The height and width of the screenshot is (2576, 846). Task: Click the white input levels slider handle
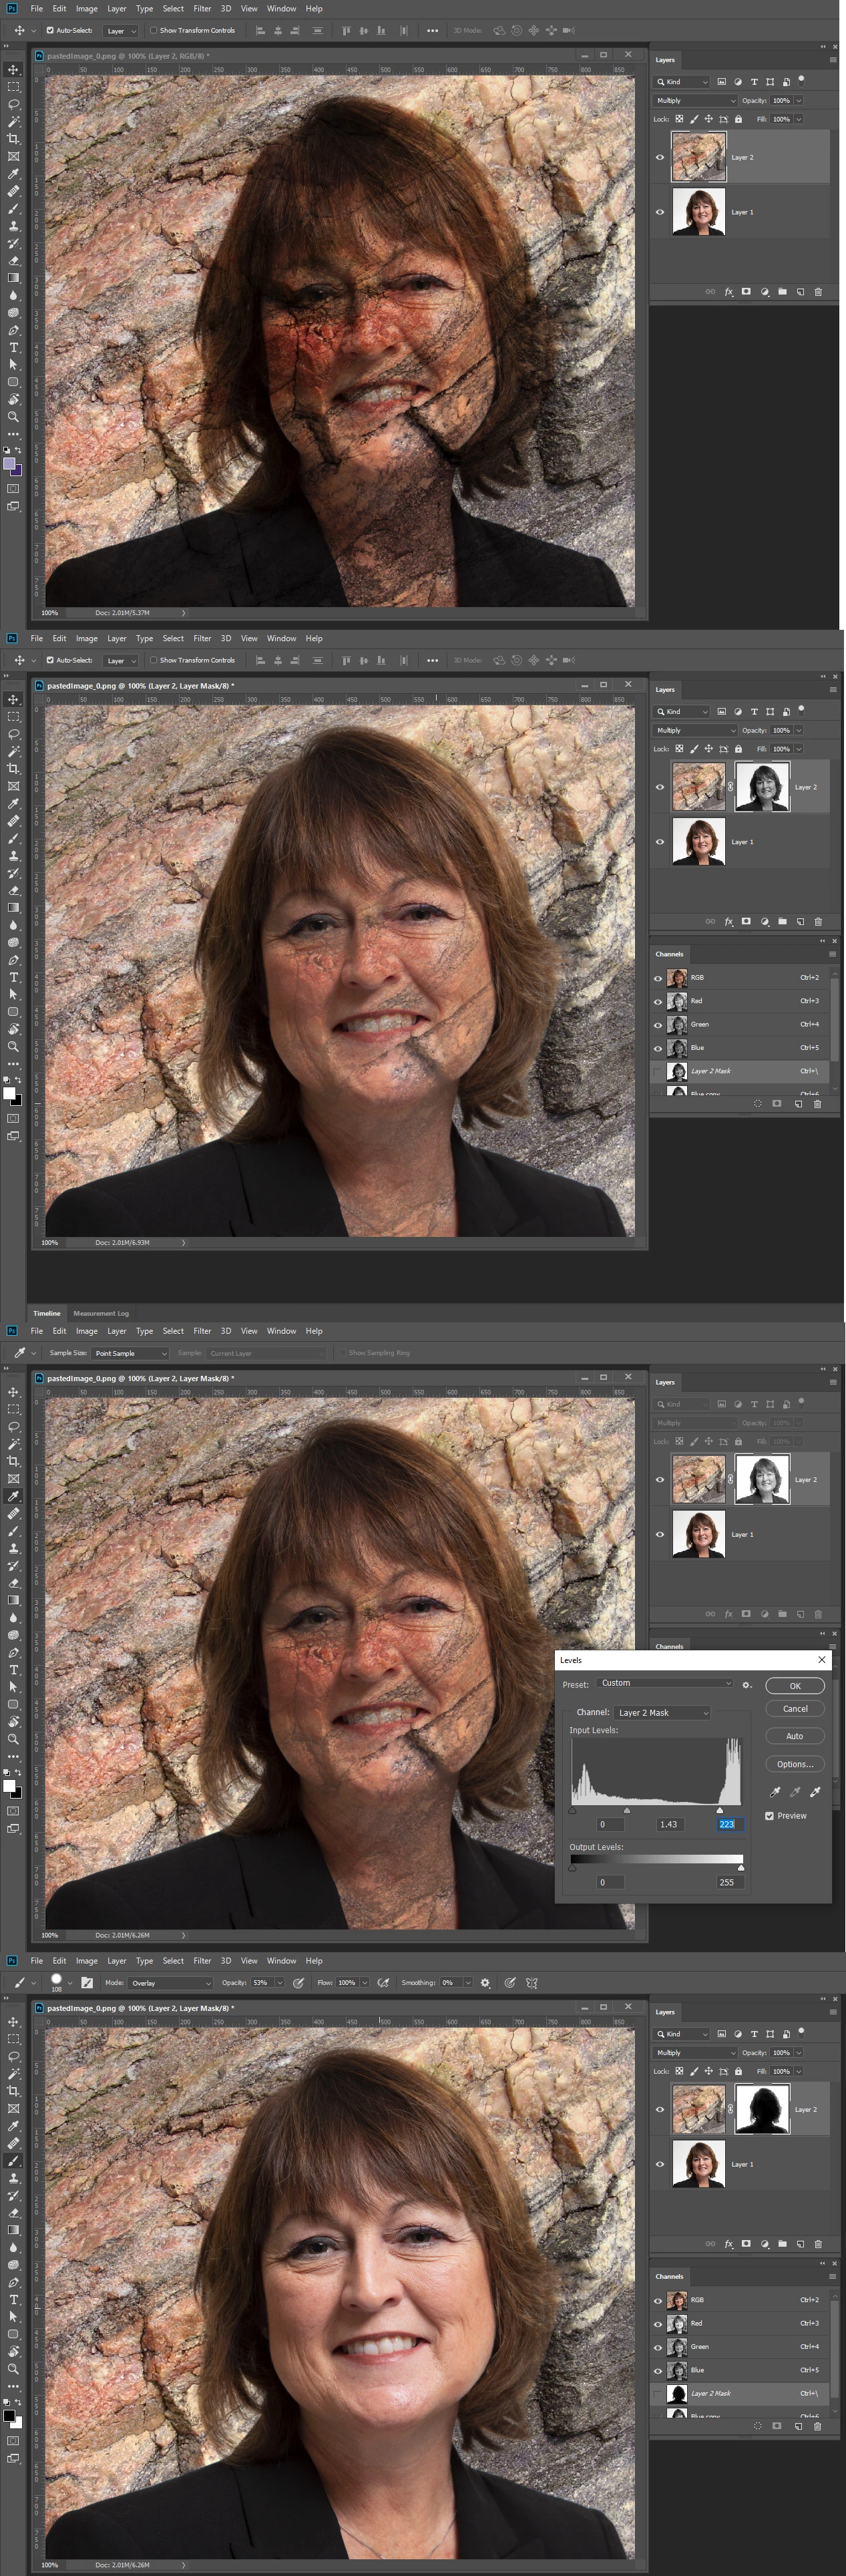point(719,1810)
